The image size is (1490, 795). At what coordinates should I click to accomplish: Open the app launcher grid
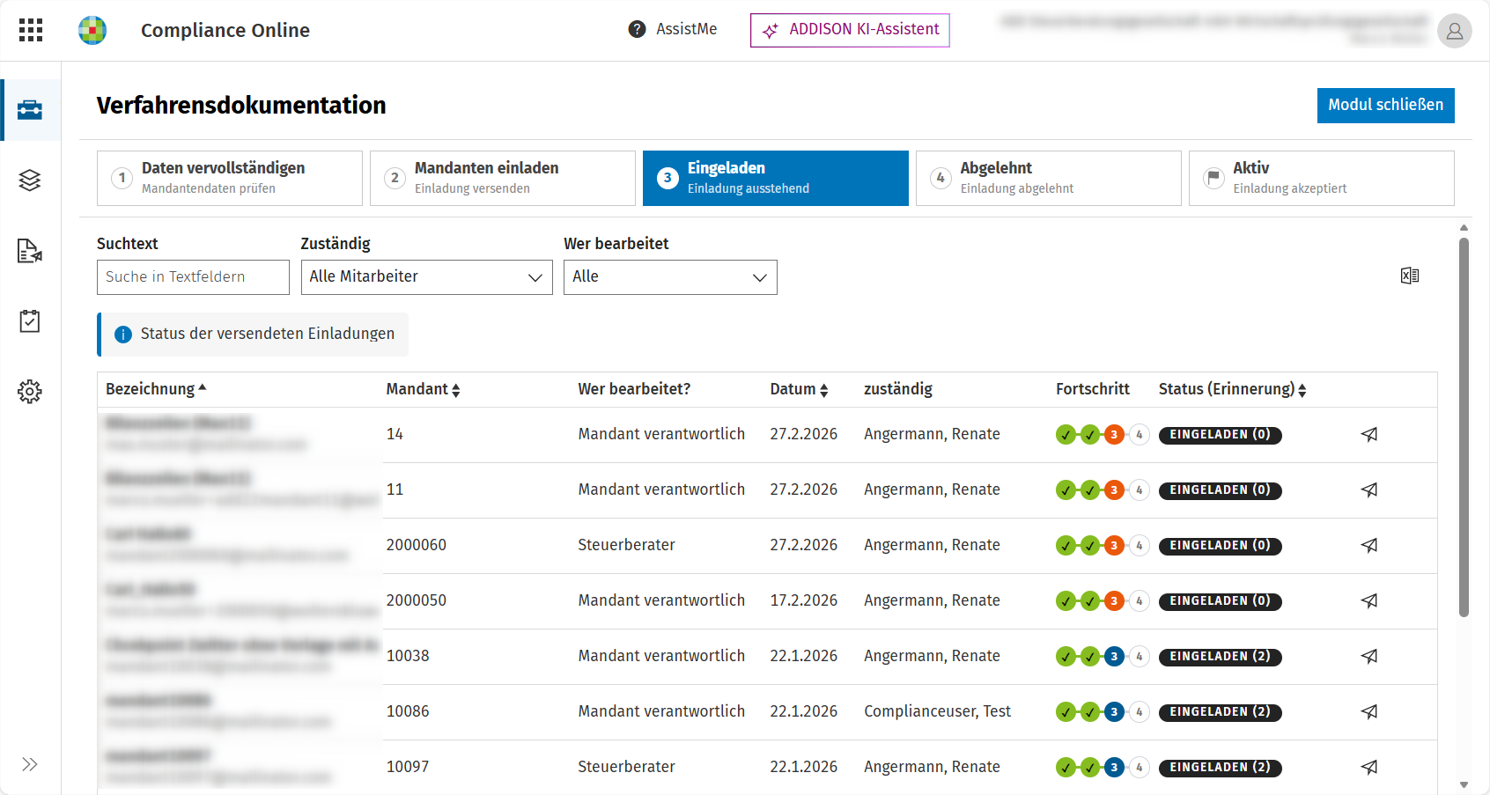pyautogui.click(x=31, y=30)
